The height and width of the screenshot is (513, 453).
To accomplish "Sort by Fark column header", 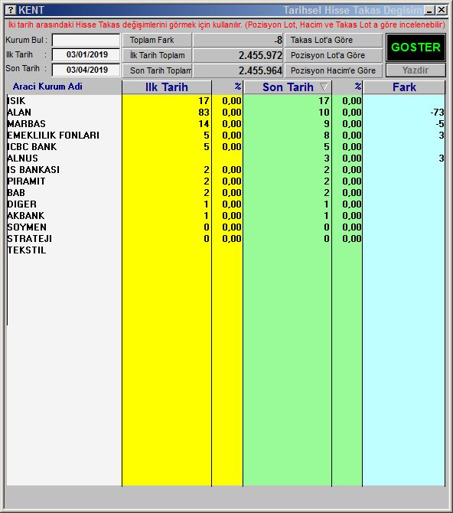I will click(x=404, y=87).
